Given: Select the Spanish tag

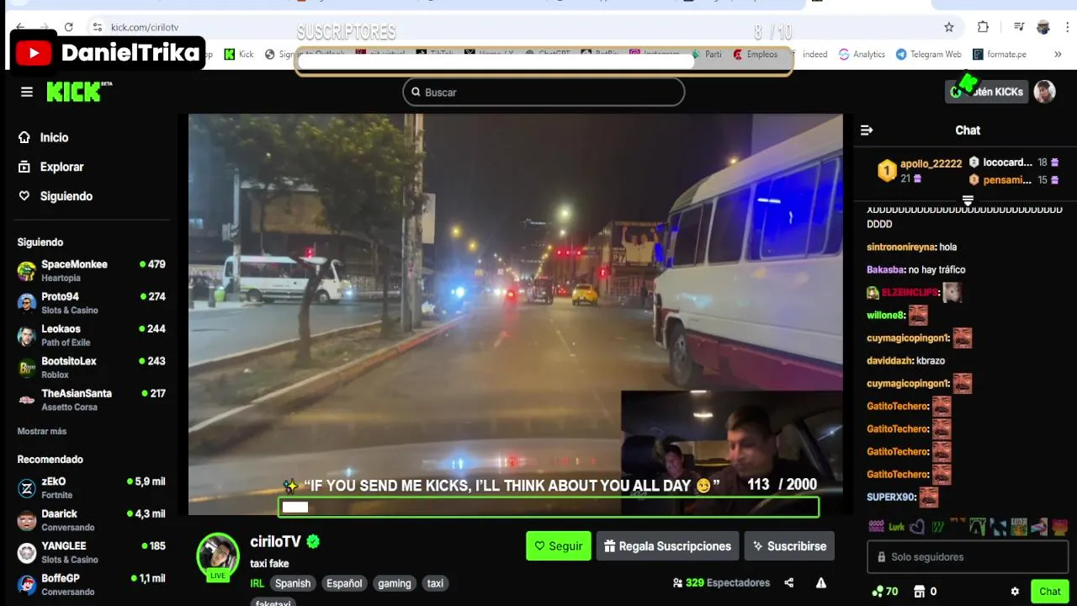Looking at the screenshot, I should pos(293,583).
